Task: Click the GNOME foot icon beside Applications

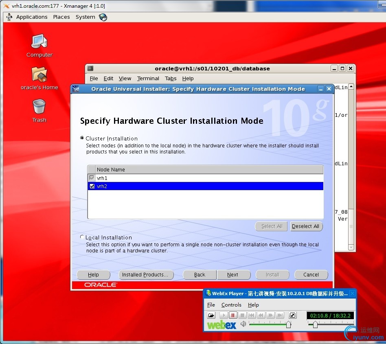Action: pos(9,17)
